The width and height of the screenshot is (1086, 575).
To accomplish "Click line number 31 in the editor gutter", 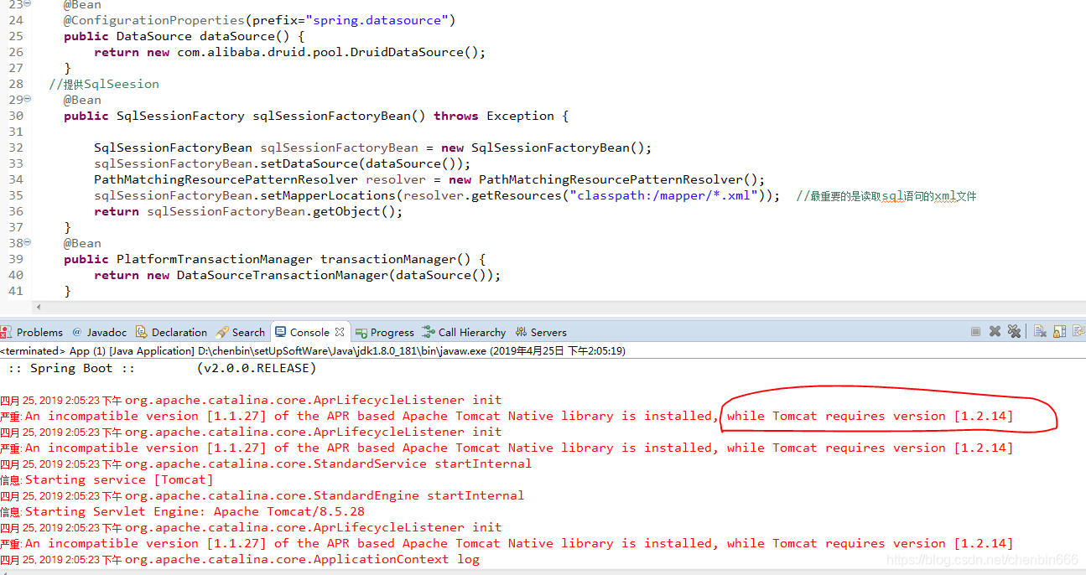I will pyautogui.click(x=16, y=132).
